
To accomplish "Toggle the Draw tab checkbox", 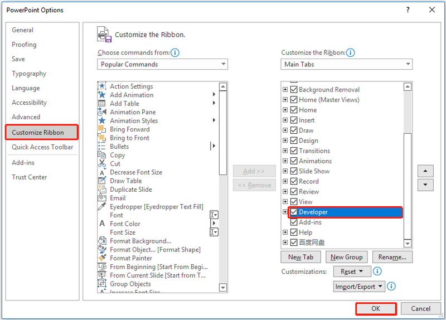I will click(294, 130).
